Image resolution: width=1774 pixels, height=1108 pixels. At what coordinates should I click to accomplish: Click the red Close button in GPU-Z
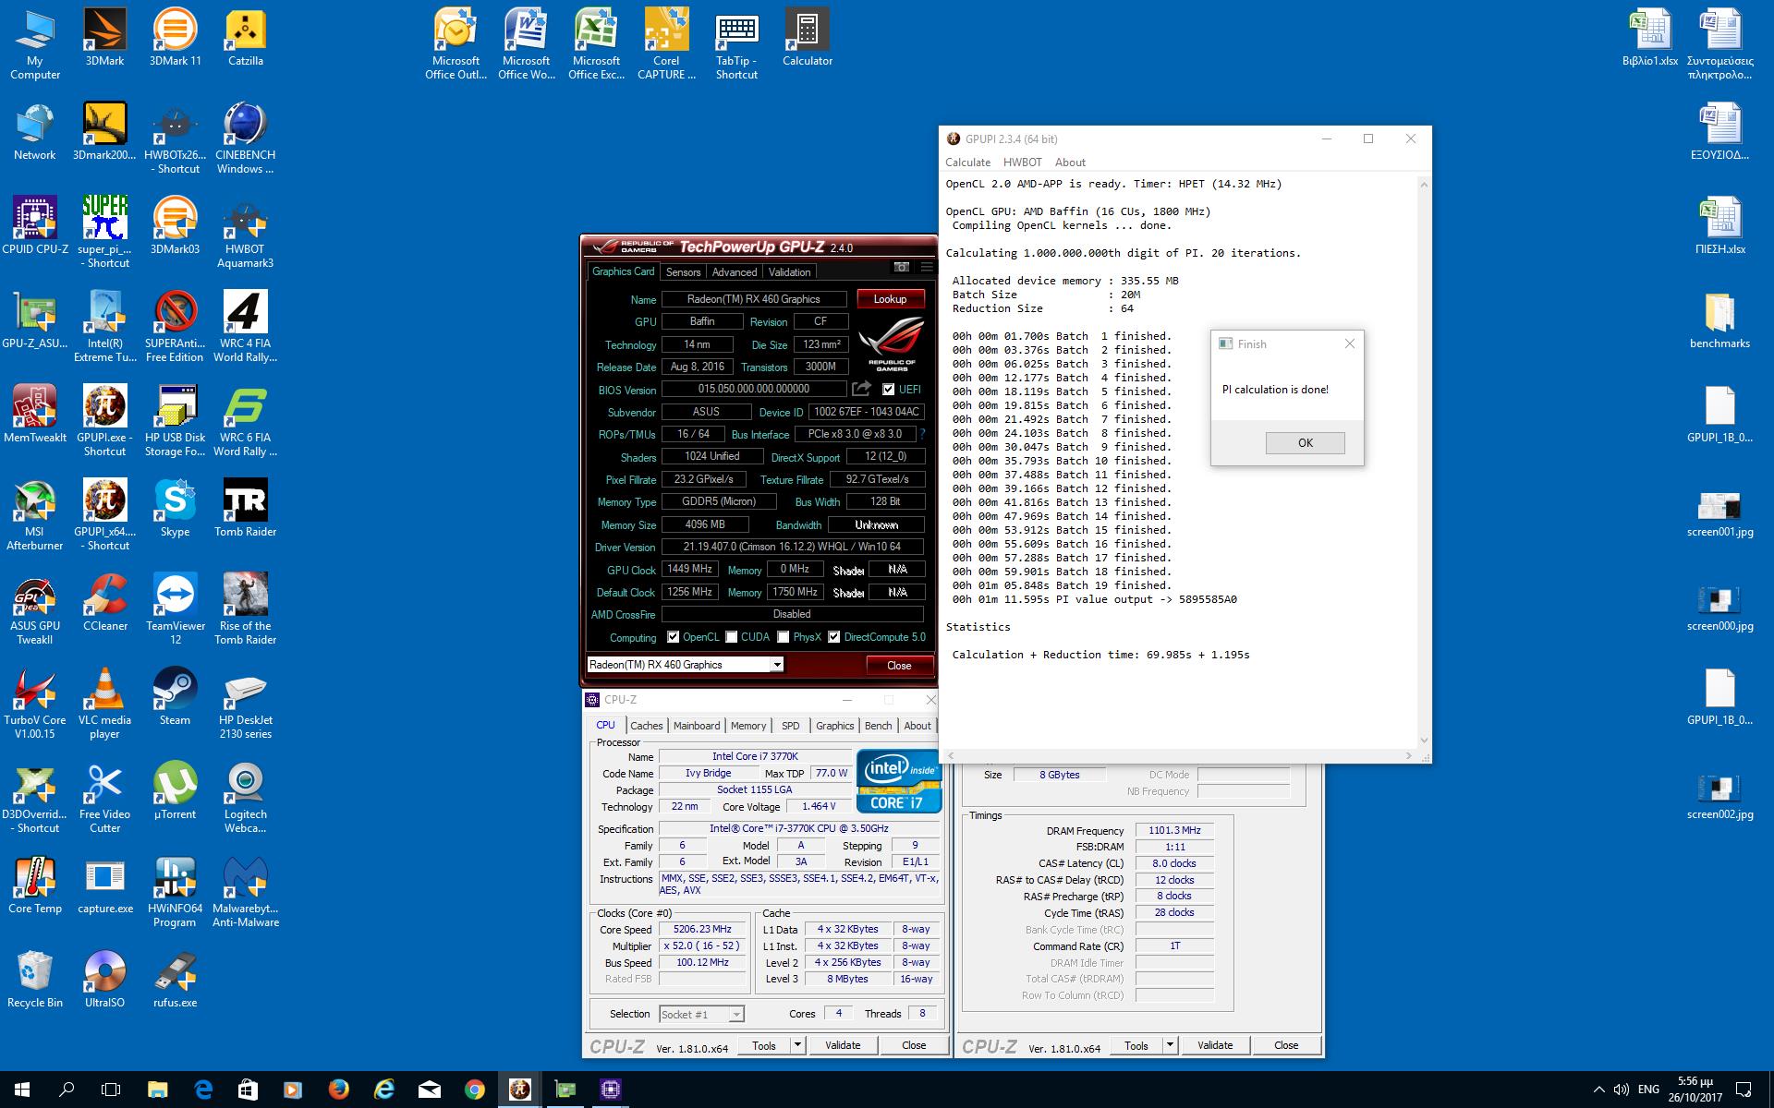tap(899, 666)
